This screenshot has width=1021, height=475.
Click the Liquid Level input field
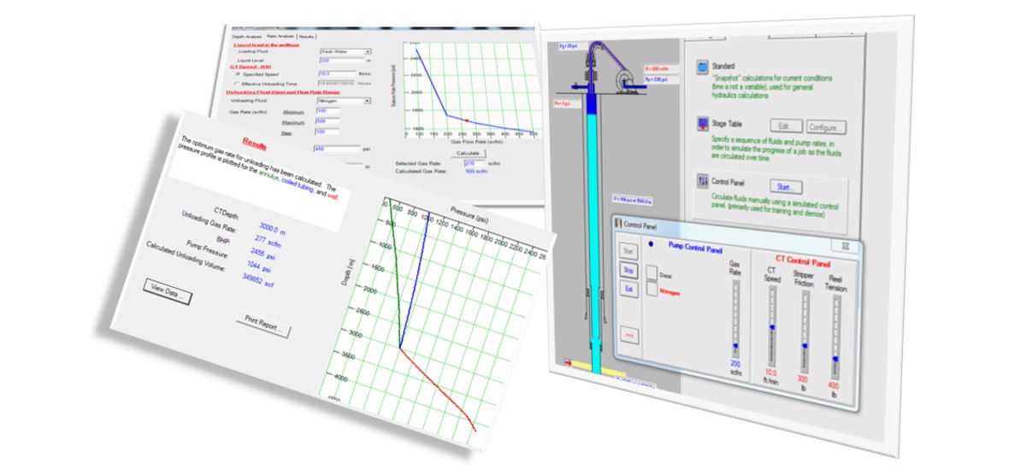pyautogui.click(x=341, y=62)
